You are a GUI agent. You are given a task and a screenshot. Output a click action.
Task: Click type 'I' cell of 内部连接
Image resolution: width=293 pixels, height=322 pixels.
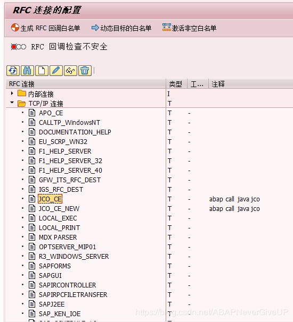tap(169, 94)
